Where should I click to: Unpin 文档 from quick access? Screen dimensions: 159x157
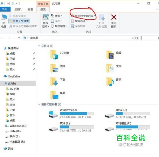click(34, 64)
